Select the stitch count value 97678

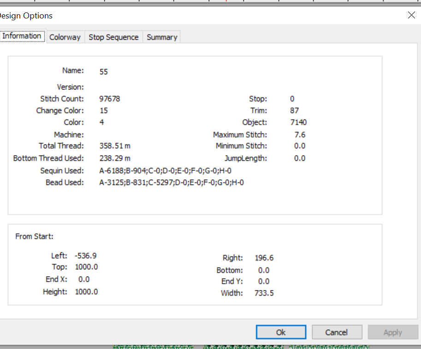[x=110, y=99]
